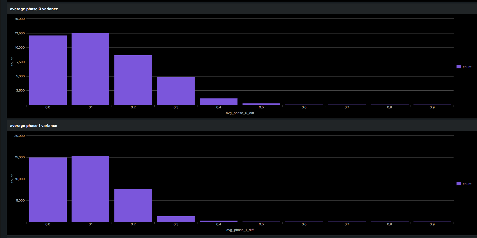Click the 0.9 x-axis label in phase 0 chart
Viewport: 477px width, 238px height.
(x=432, y=107)
